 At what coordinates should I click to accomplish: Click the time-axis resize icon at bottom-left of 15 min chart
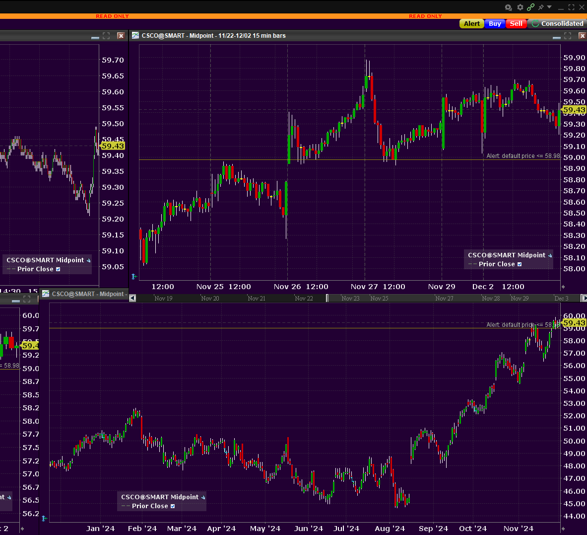point(134,277)
